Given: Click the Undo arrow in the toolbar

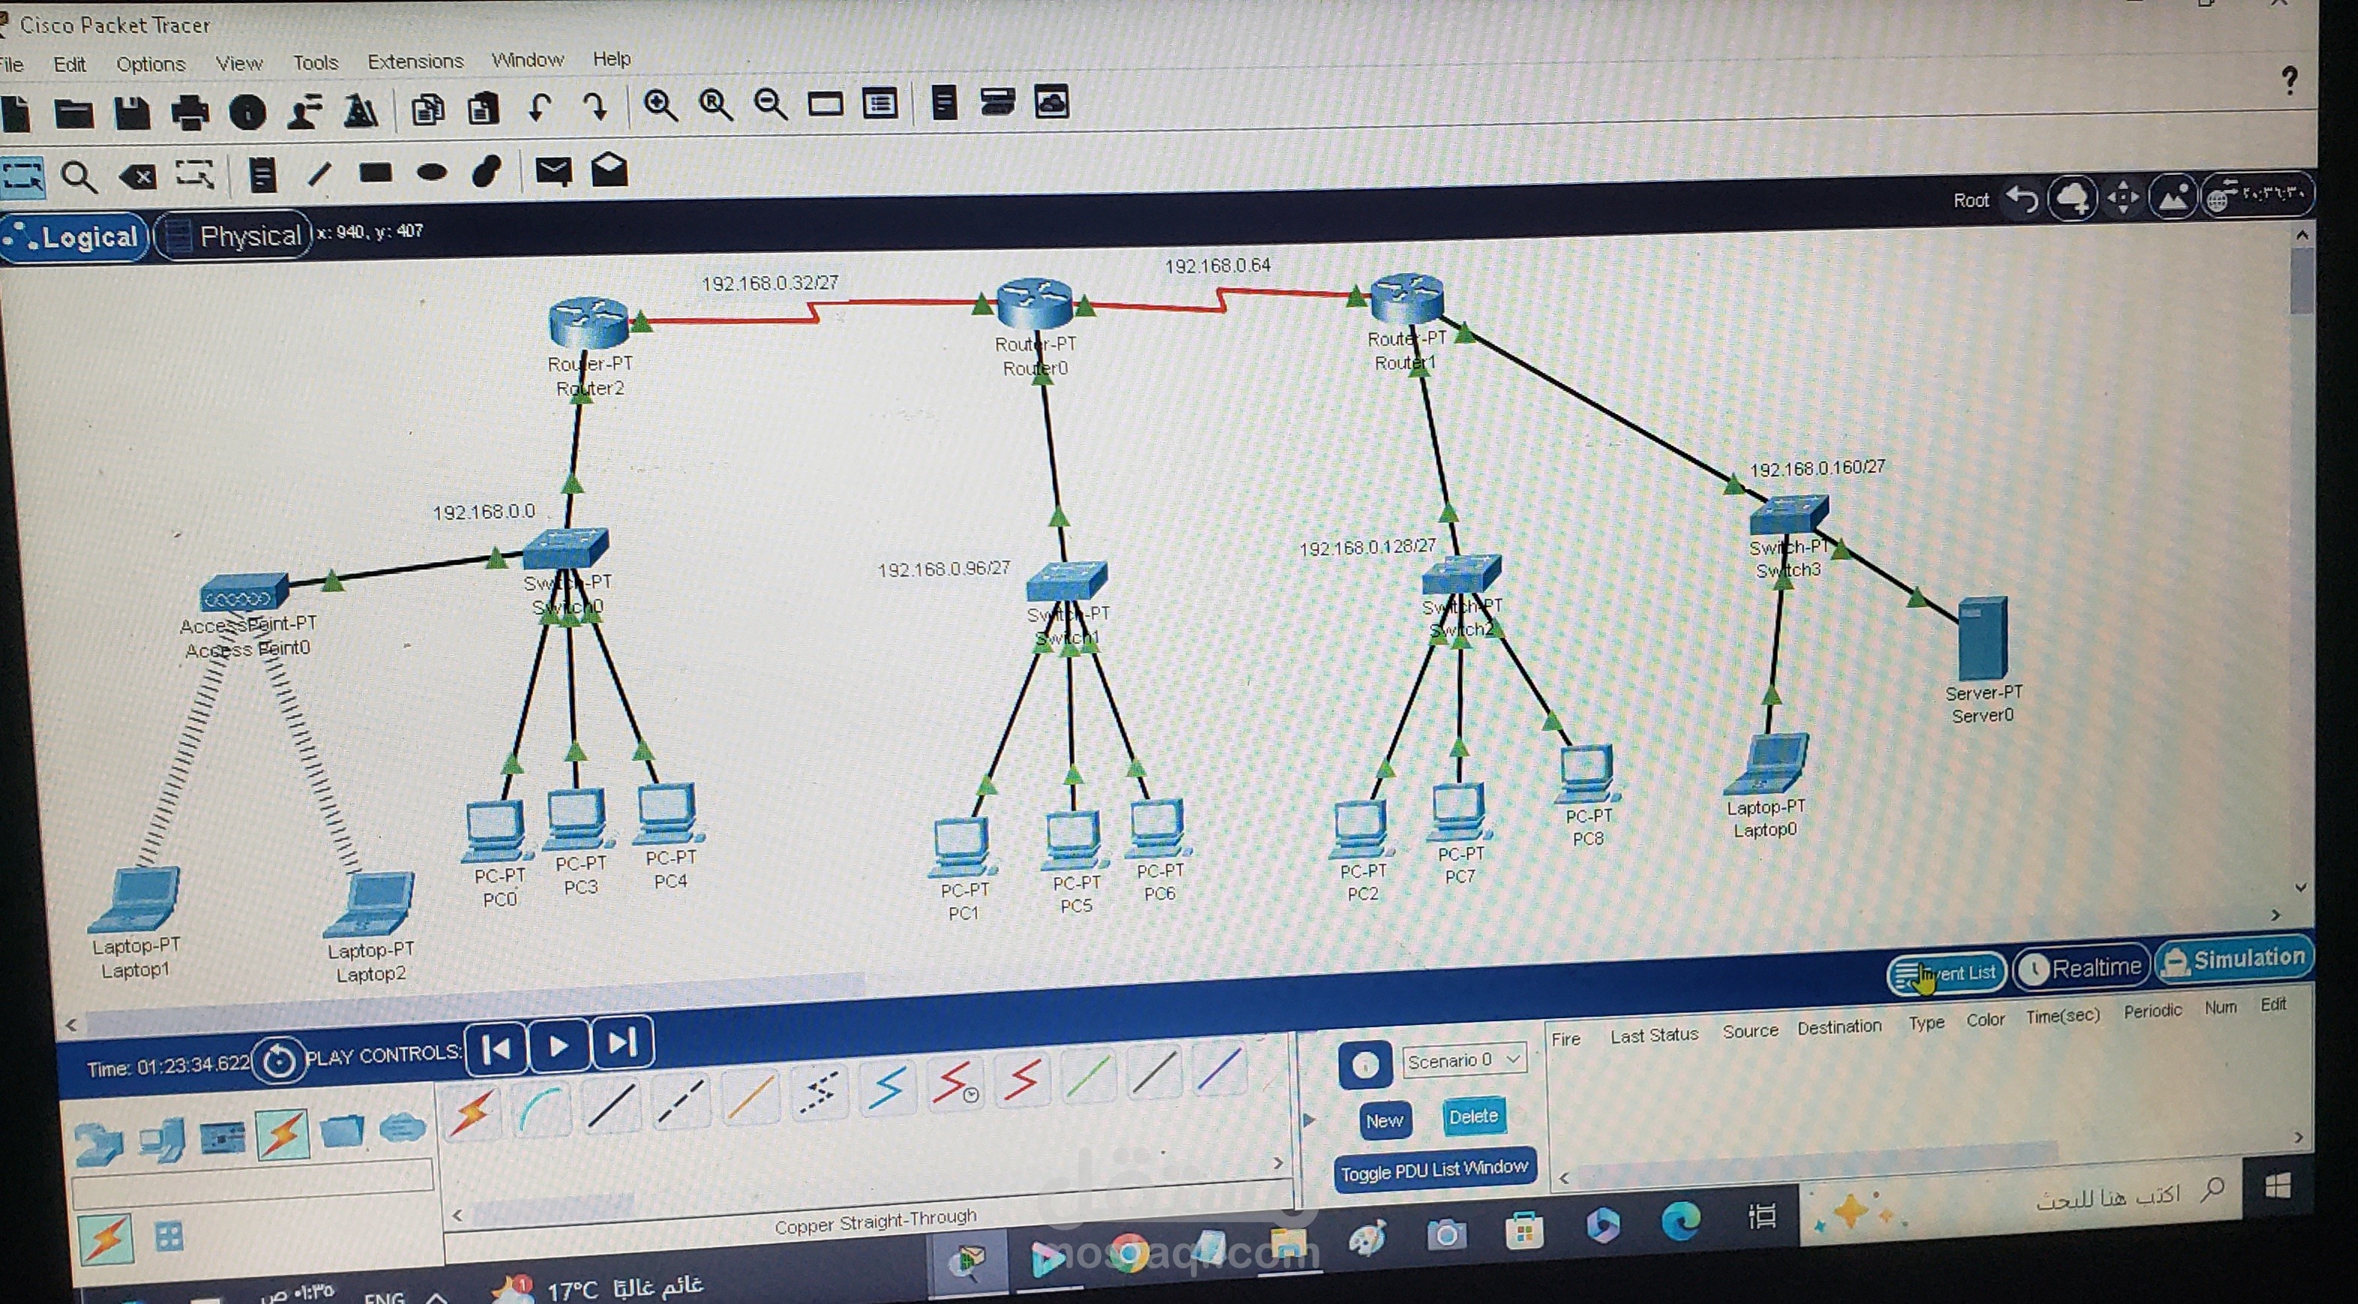Looking at the screenshot, I should click(540, 108).
